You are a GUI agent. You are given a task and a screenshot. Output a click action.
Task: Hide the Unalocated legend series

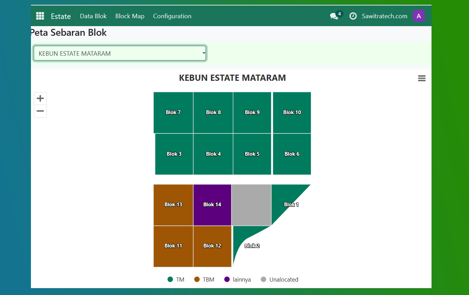coord(280,280)
